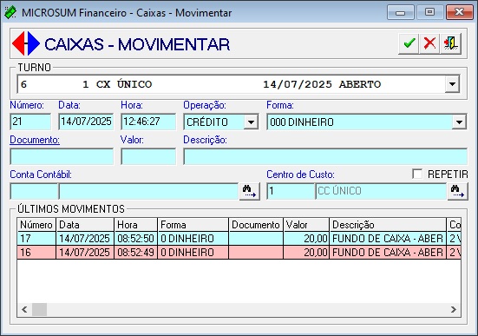Focus the Descrição input field
This screenshot has height=336, width=478.
click(x=325, y=156)
